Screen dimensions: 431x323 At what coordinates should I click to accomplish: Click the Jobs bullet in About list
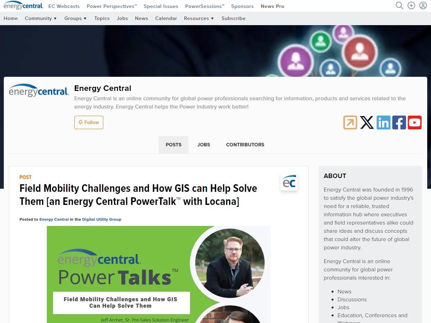coord(343,308)
